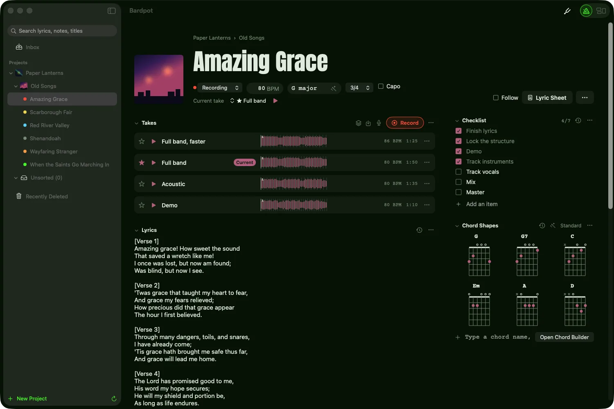Create a New Project
The width and height of the screenshot is (614, 409).
click(x=28, y=398)
